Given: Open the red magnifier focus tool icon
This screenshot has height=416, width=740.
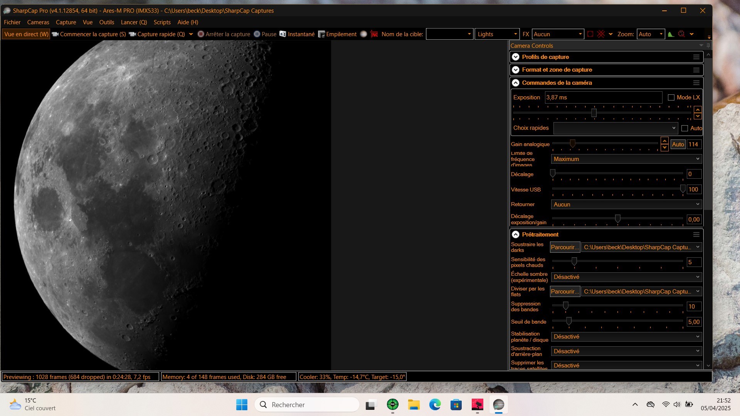Looking at the screenshot, I should coord(681,34).
